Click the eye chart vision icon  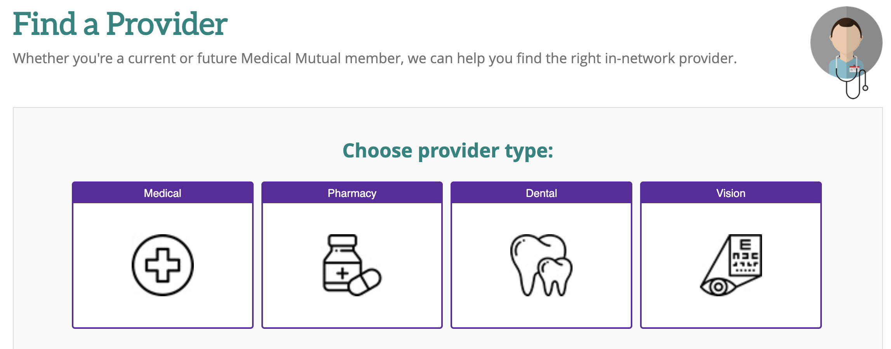tap(731, 265)
